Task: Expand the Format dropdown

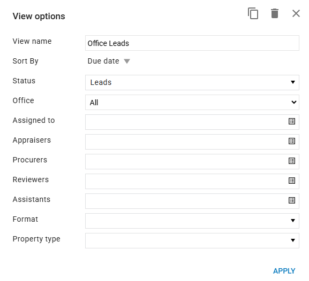Action: pyautogui.click(x=192, y=221)
